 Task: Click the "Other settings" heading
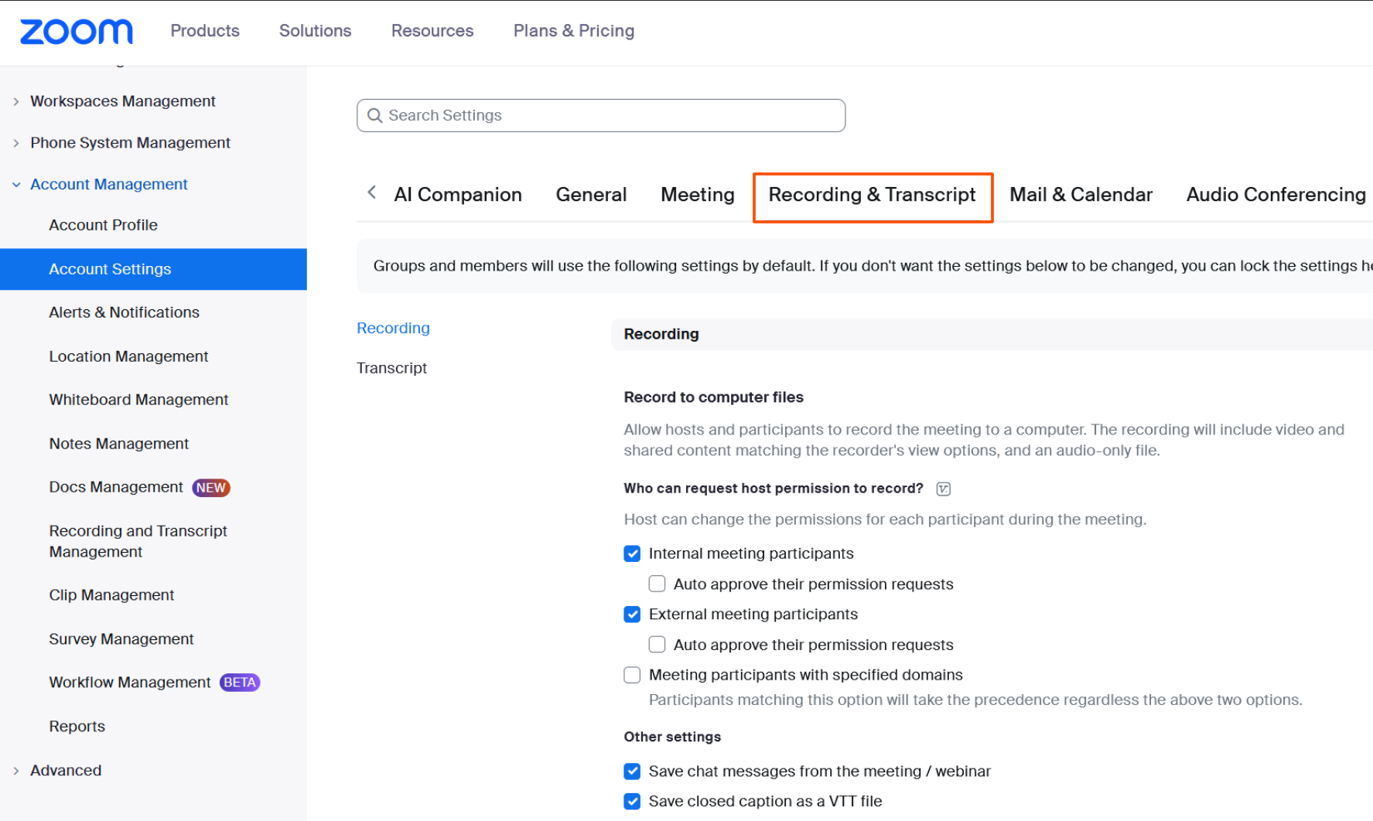[x=672, y=737]
